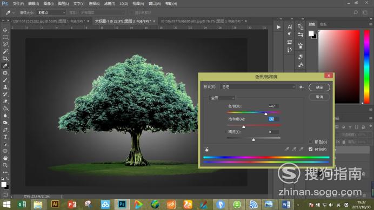Screen dimensions: 374x210
Task: Launch Adobe Illustrator from taskbar
Action: click(x=55, y=204)
